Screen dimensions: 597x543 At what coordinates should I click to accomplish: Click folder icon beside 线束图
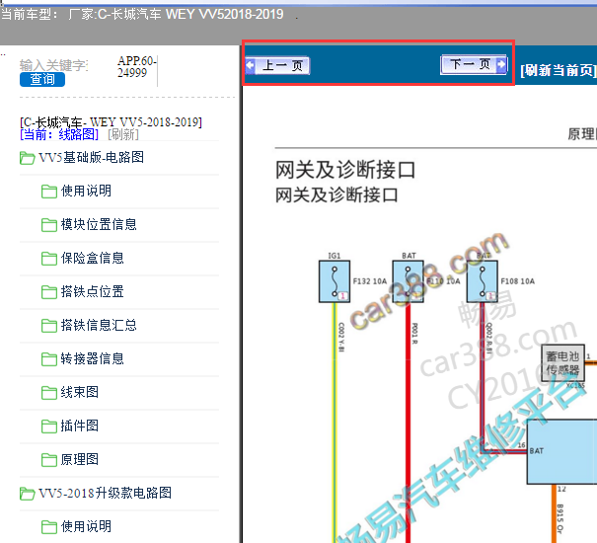49,393
